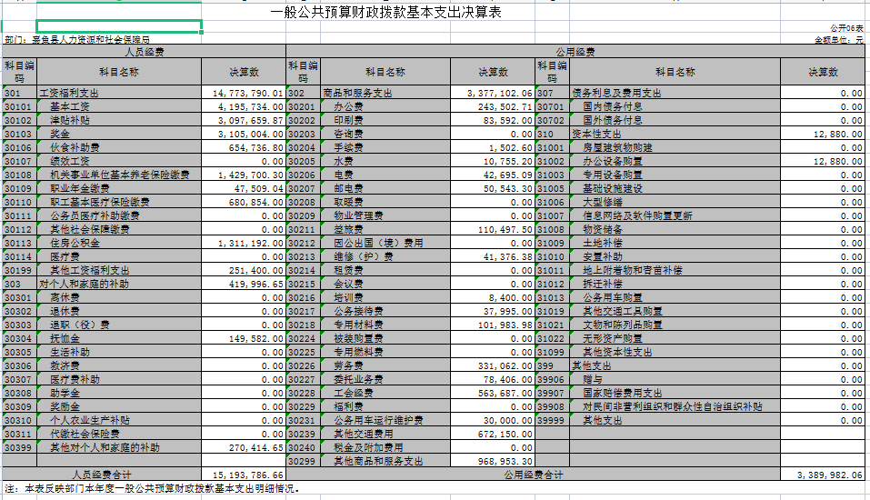Select value 110,497.50
Screen dimensions: 870x500
pyautogui.click(x=493, y=229)
